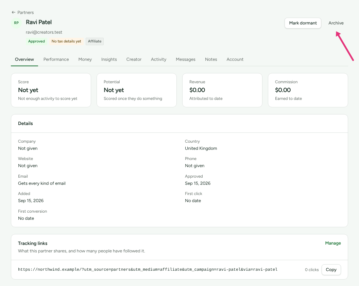This screenshot has height=286, width=359.
Task: Click the Affiliate tag
Action: pos(95,41)
